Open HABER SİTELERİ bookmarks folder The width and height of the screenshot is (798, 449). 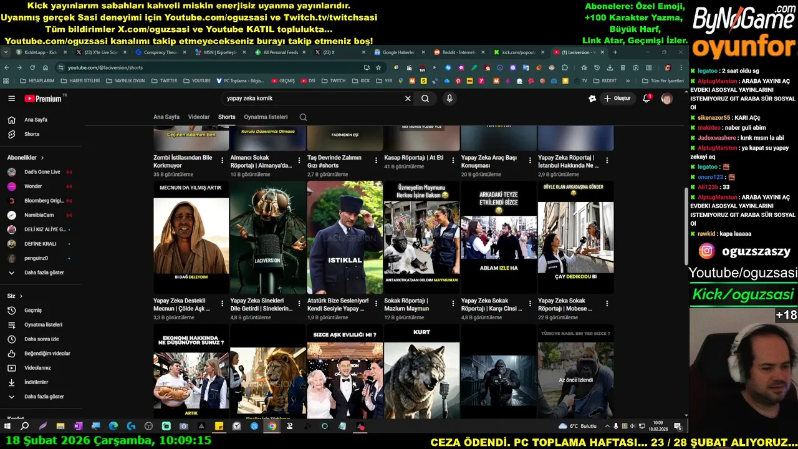(80, 81)
